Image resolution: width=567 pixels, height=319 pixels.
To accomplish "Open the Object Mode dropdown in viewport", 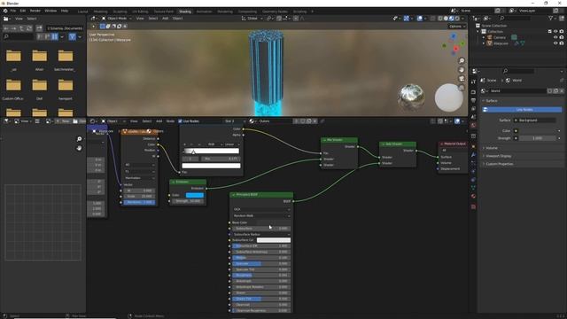I will [x=116, y=18].
